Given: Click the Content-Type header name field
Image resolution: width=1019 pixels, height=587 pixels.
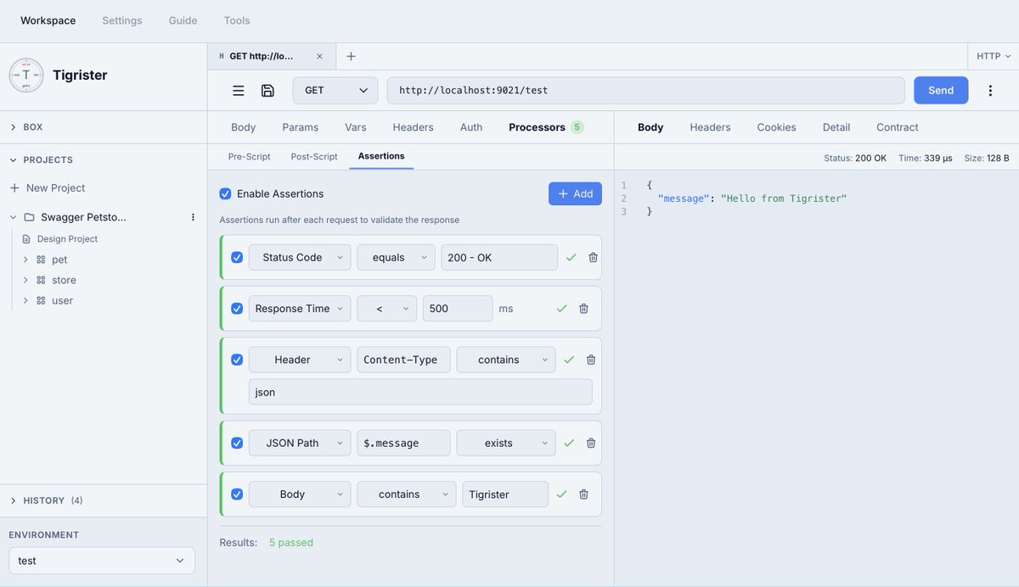Looking at the screenshot, I should pyautogui.click(x=403, y=360).
